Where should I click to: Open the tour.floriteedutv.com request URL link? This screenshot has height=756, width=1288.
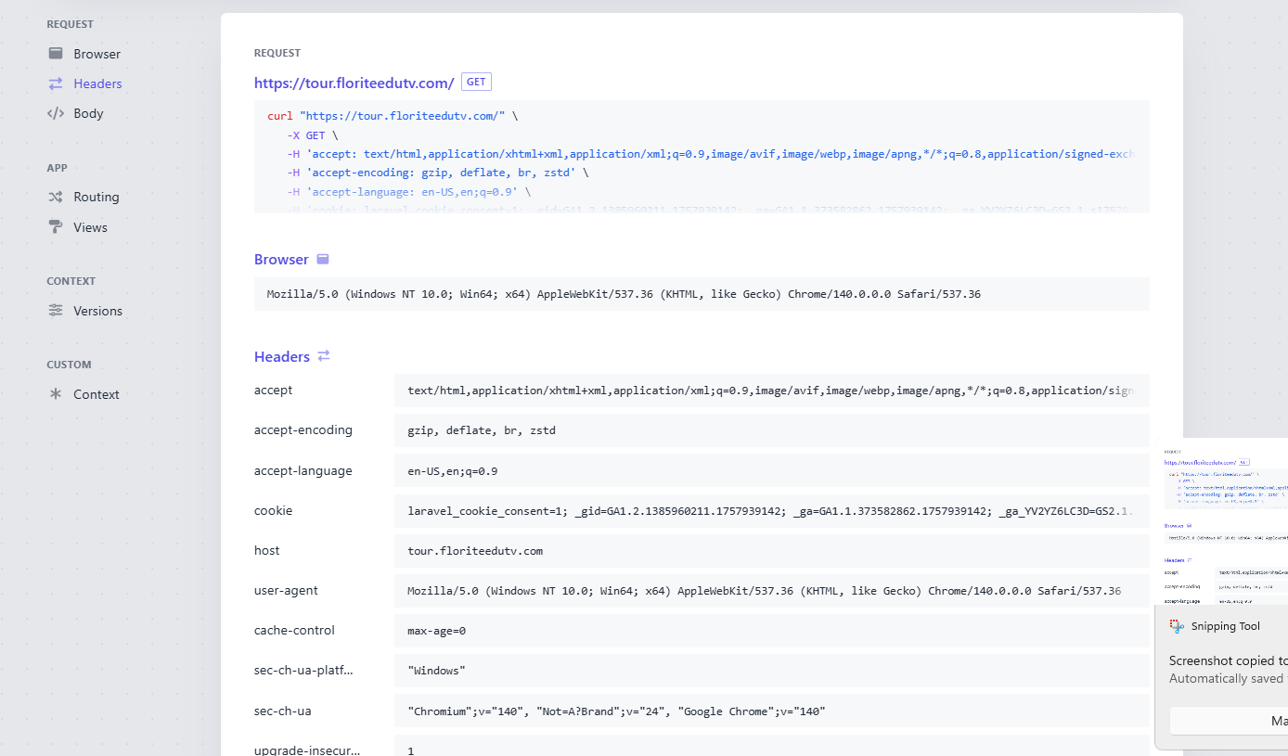point(354,83)
